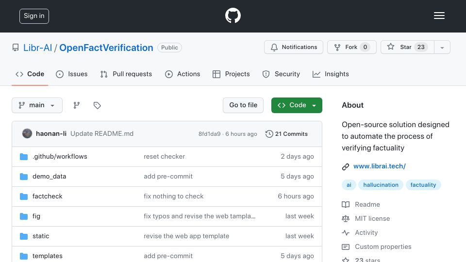Star the repository

pos(407,47)
